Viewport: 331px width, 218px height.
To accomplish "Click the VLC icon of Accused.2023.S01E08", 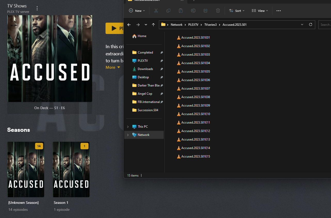I will (x=179, y=97).
